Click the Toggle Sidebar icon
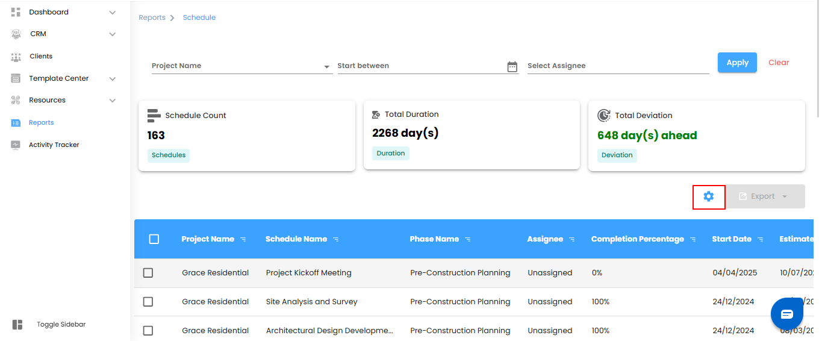Screen dimensions: 822x341 [x=17, y=325]
